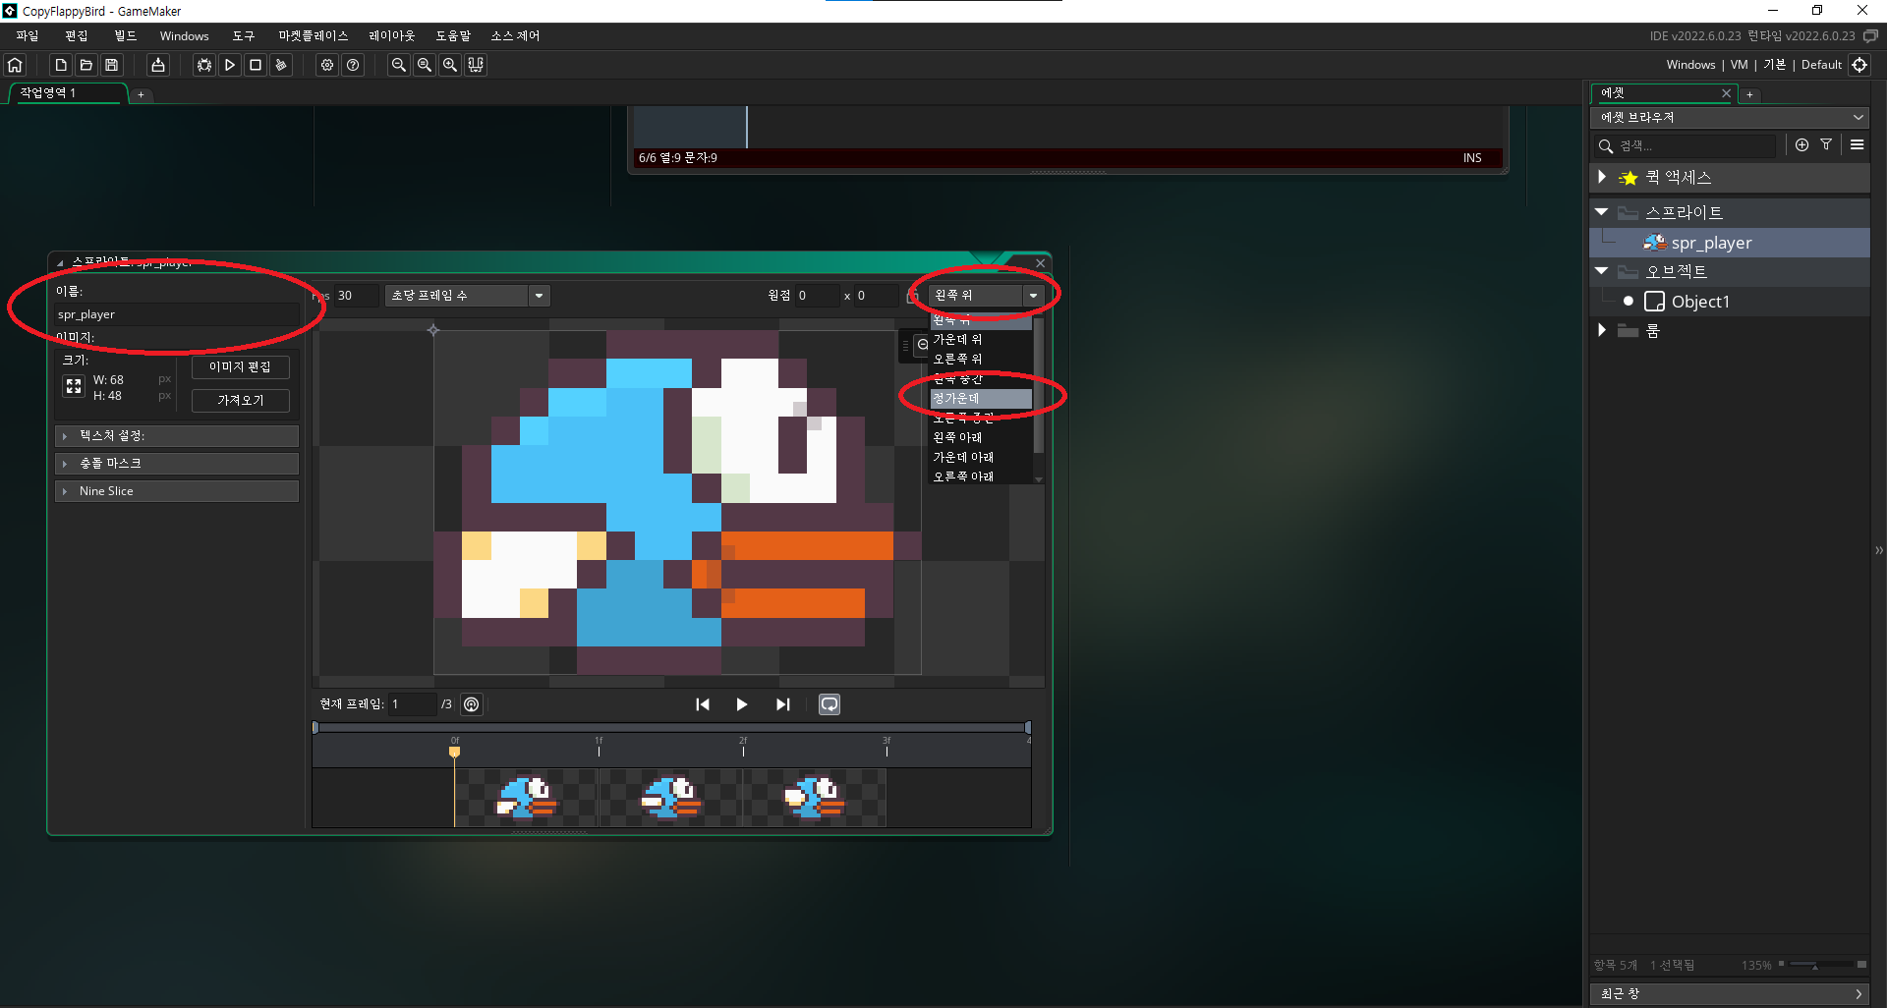The width and height of the screenshot is (1887, 1008).
Task: Zoom out the workspace
Action: [399, 65]
